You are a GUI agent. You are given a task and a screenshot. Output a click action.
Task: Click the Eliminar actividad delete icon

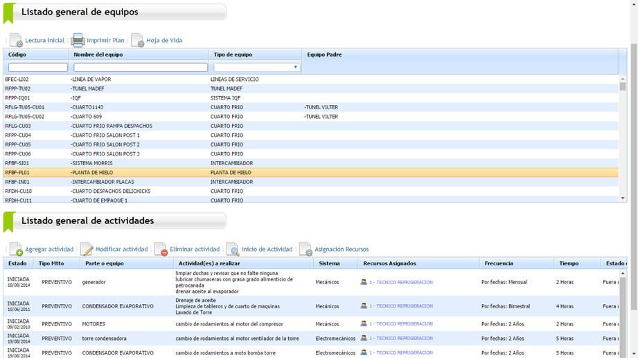tap(161, 249)
